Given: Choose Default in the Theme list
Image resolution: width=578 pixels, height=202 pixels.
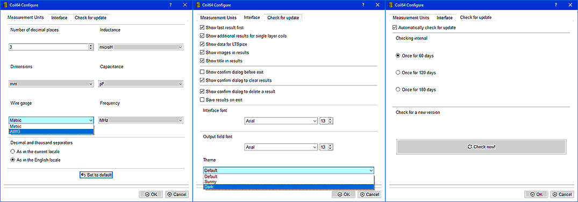Looking at the screenshot, I should 289,177.
